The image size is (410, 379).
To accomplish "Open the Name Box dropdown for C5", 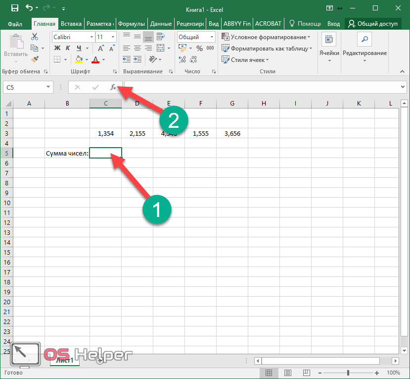I will click(x=48, y=87).
